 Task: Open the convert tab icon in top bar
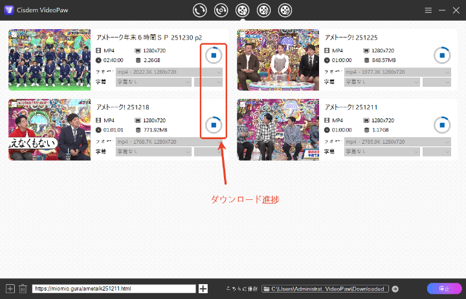pyautogui.click(x=199, y=10)
